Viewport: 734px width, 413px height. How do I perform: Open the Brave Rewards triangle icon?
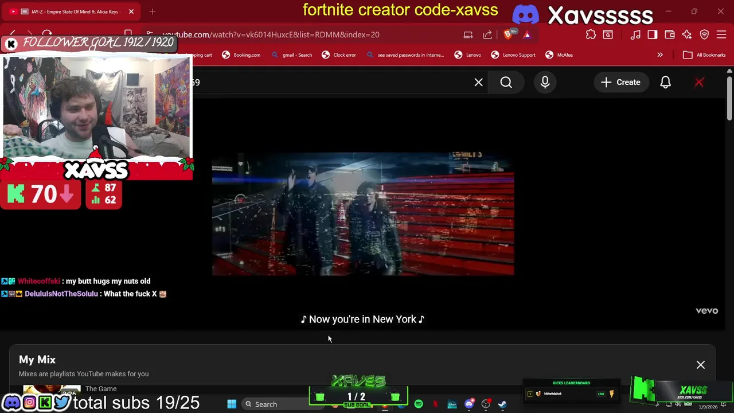[x=526, y=34]
